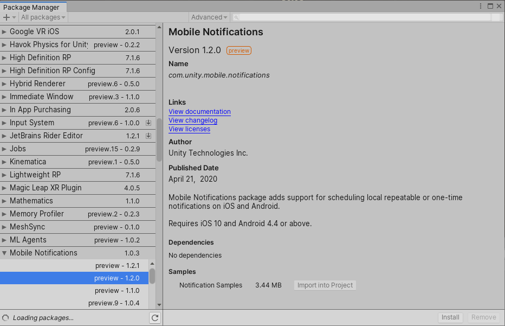Collapse the Mobile Notifications package entry
Screen dimensions: 505x326
coord(4,253)
